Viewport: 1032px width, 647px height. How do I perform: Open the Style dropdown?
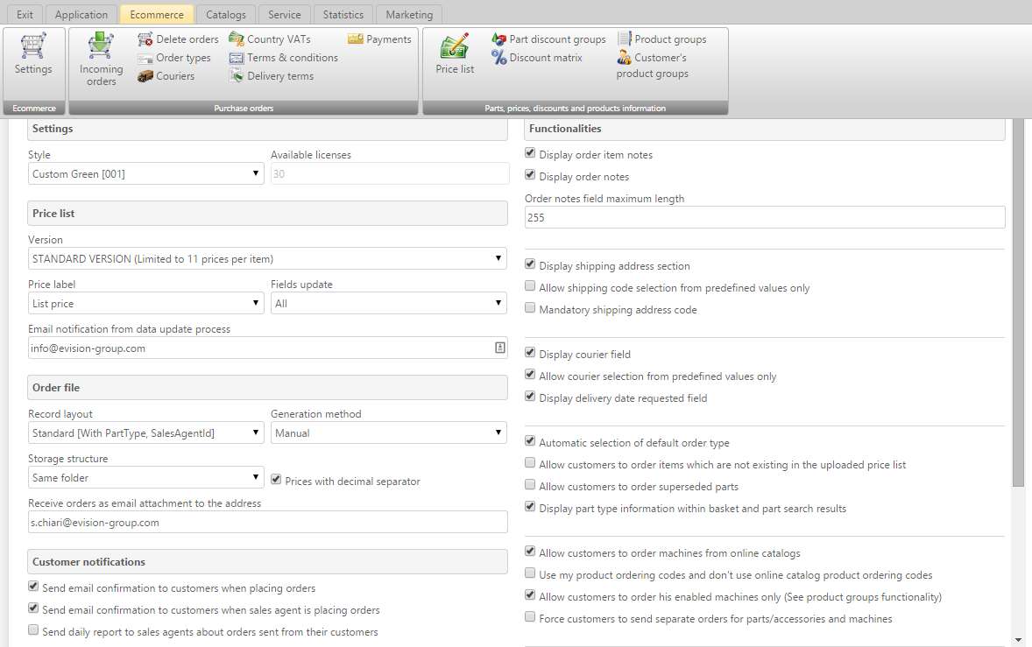pyautogui.click(x=257, y=173)
